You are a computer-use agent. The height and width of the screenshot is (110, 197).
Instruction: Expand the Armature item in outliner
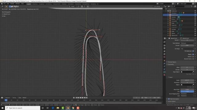coord(168,13)
